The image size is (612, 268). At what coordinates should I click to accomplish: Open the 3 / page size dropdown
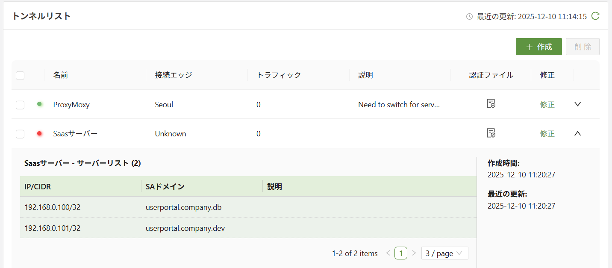coord(444,253)
